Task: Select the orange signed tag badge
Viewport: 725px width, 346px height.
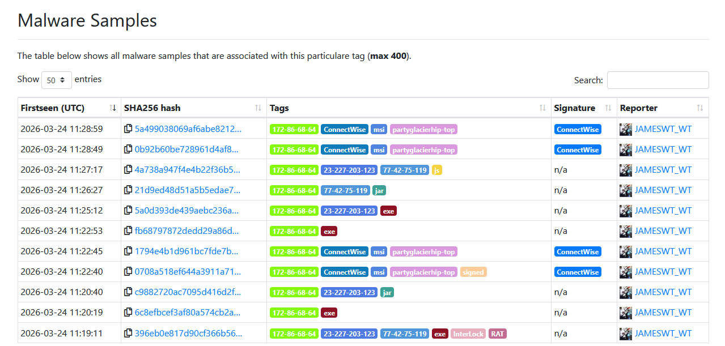Action: pos(473,272)
